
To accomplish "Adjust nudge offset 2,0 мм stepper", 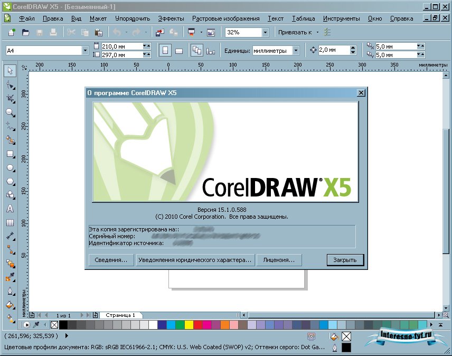I will tap(353, 50).
